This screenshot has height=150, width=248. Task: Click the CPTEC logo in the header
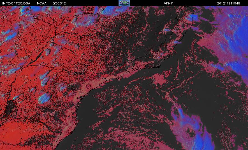[124, 3]
